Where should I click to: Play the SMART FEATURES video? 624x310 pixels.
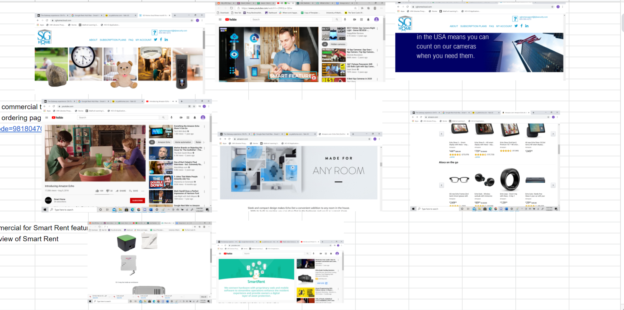(x=268, y=54)
